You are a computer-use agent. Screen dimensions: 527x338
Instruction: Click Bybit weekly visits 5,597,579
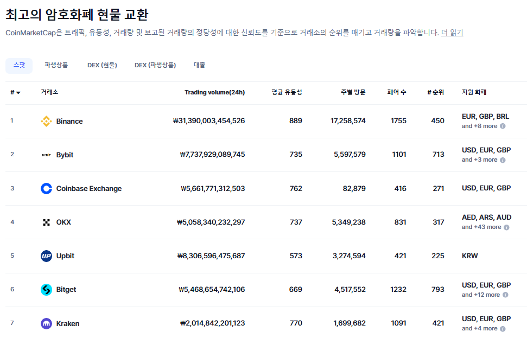coord(350,155)
